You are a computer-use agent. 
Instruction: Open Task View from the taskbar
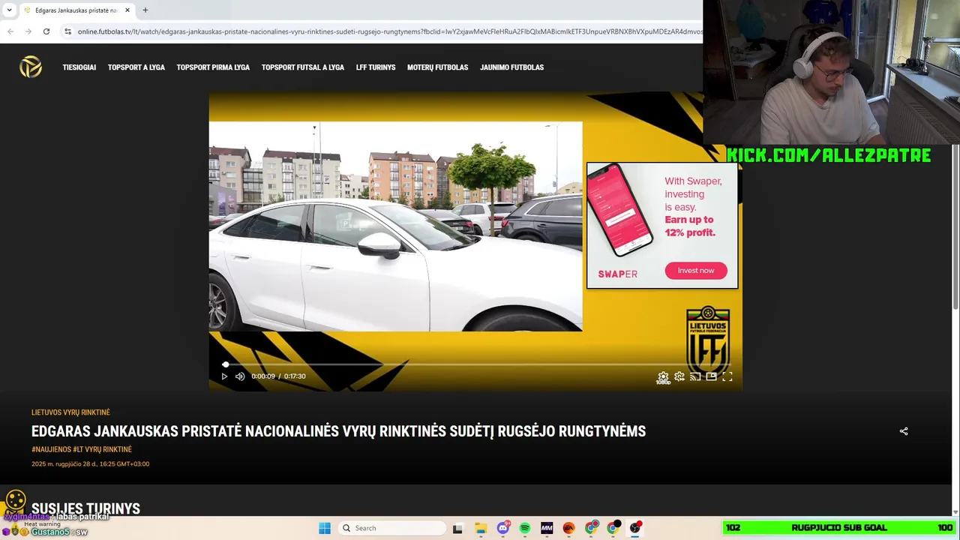tap(457, 528)
